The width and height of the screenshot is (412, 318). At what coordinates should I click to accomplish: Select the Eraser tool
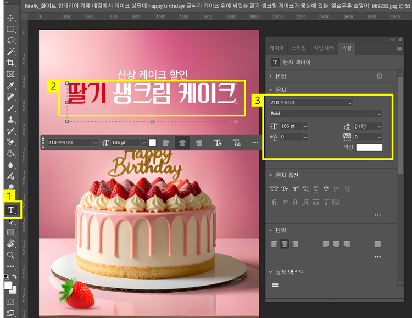10,142
